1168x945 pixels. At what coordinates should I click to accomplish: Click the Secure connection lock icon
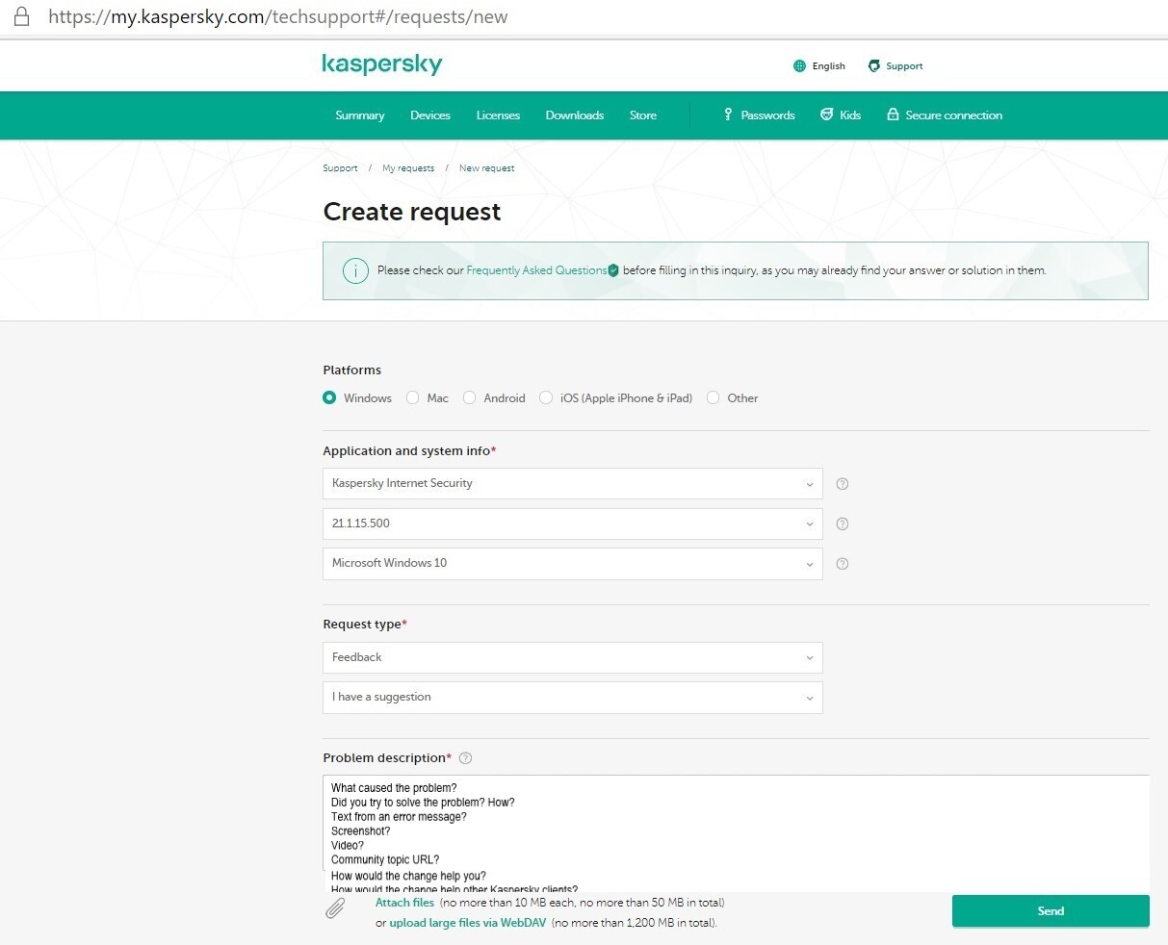coord(894,115)
